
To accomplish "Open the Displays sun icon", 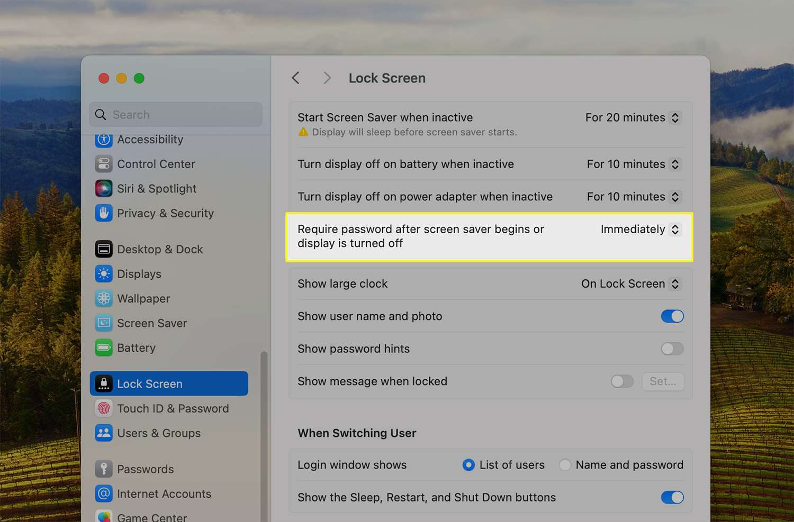I will pyautogui.click(x=104, y=274).
